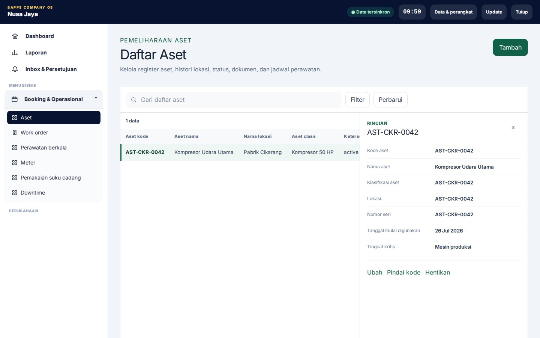Click the Dashboard home icon
The image size is (540, 338).
[x=15, y=36]
